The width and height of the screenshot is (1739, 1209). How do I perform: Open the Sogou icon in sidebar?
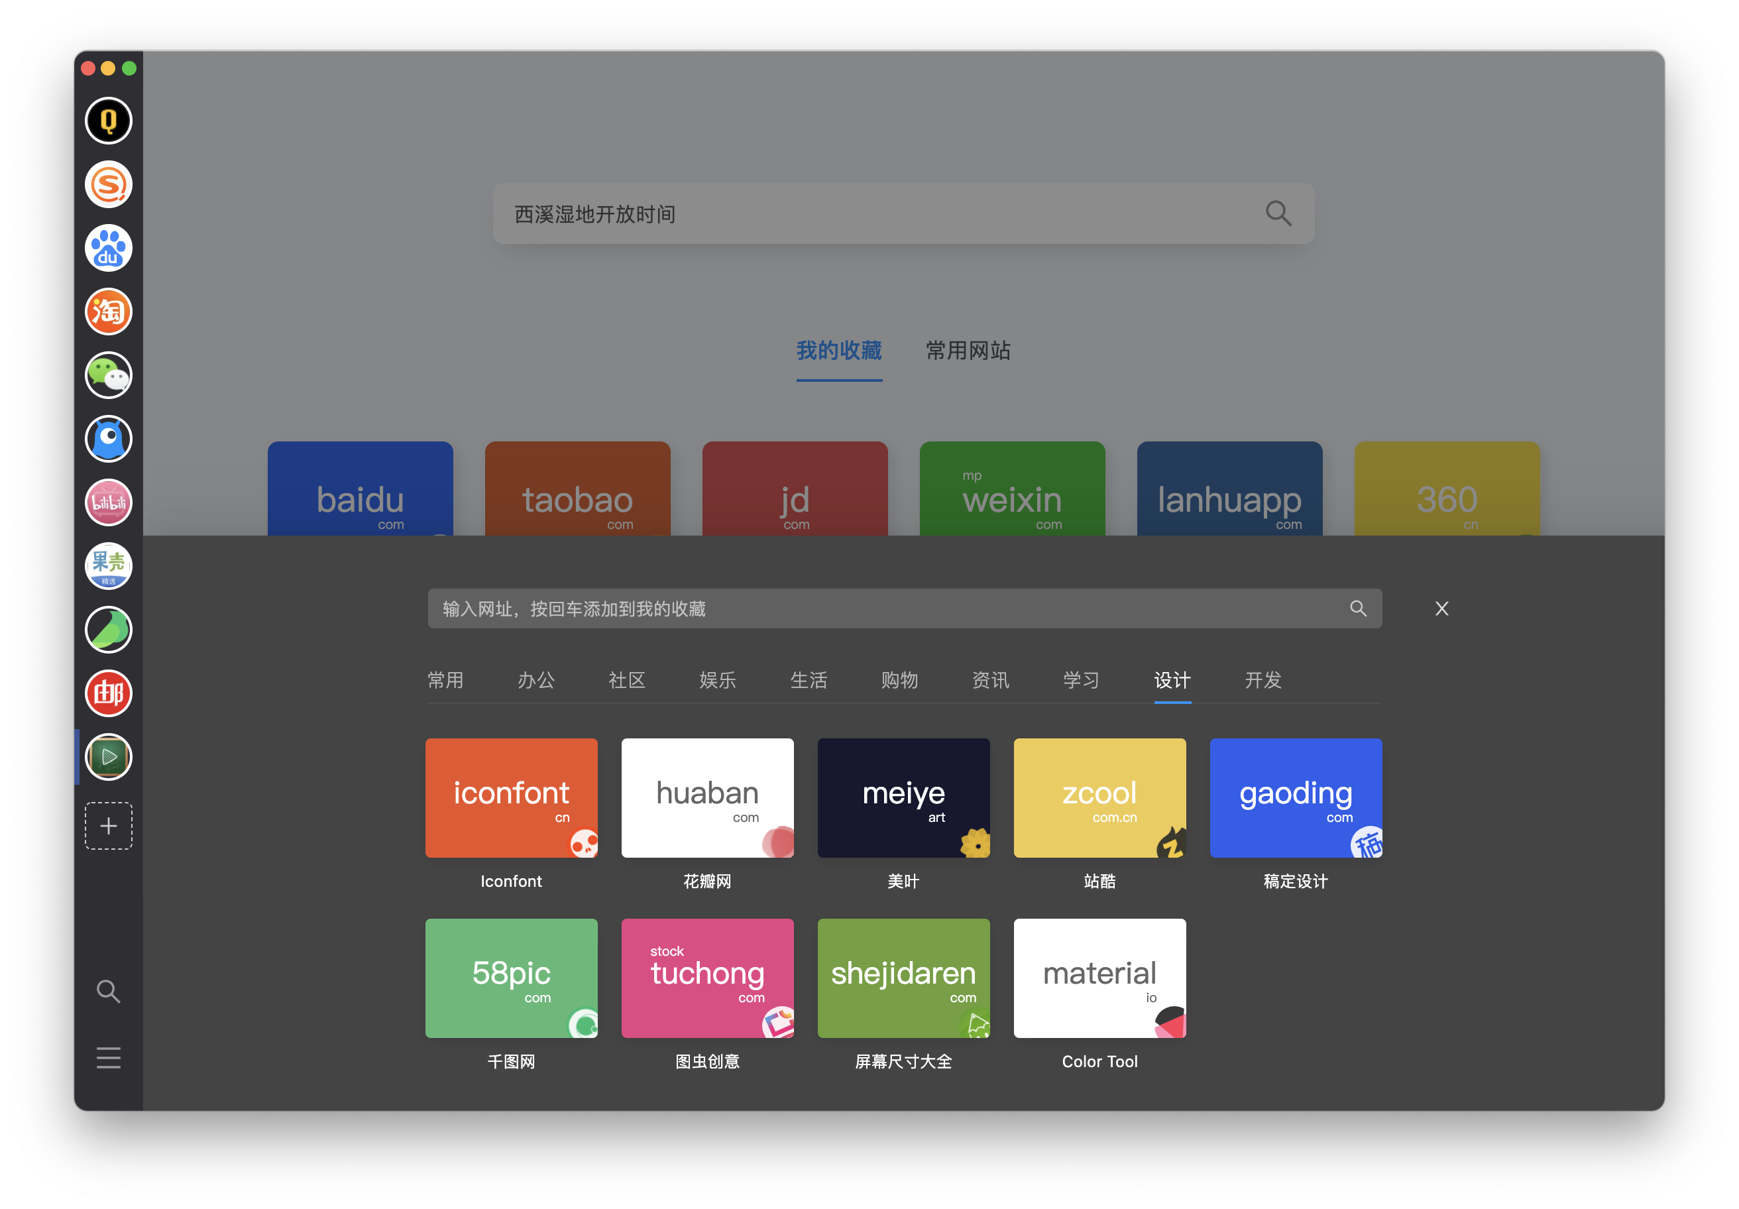point(108,184)
